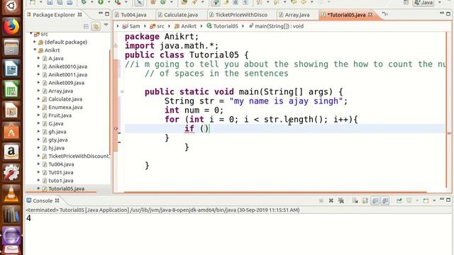Screen dimensions: 454x255
Task: Maximize the editor area
Action: 448,13
